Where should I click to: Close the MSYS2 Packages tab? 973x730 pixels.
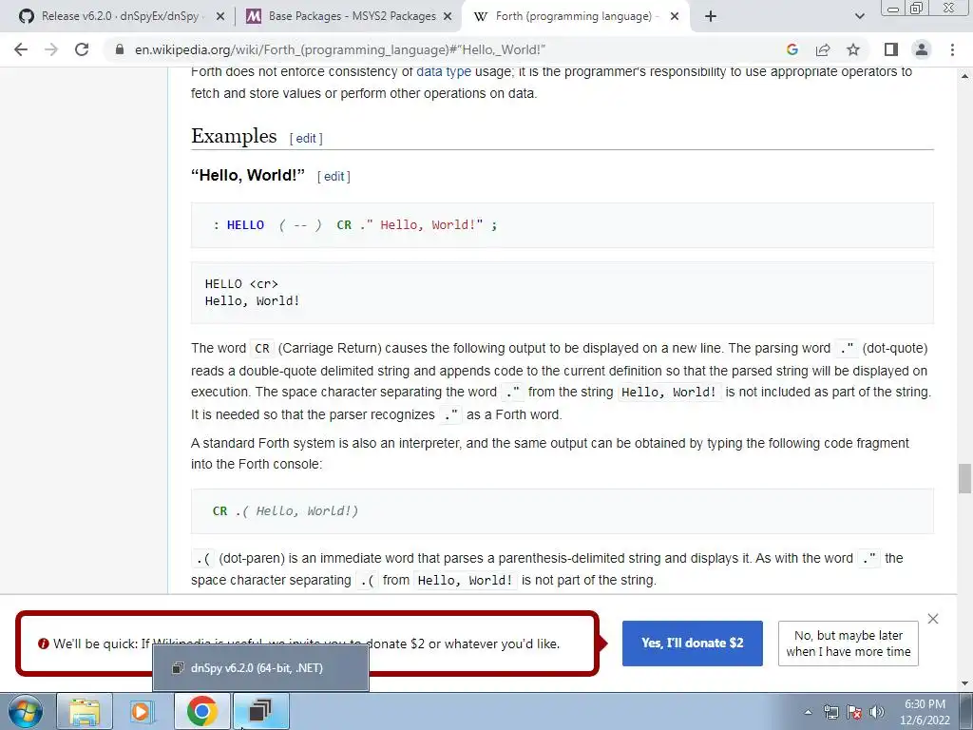tap(448, 17)
